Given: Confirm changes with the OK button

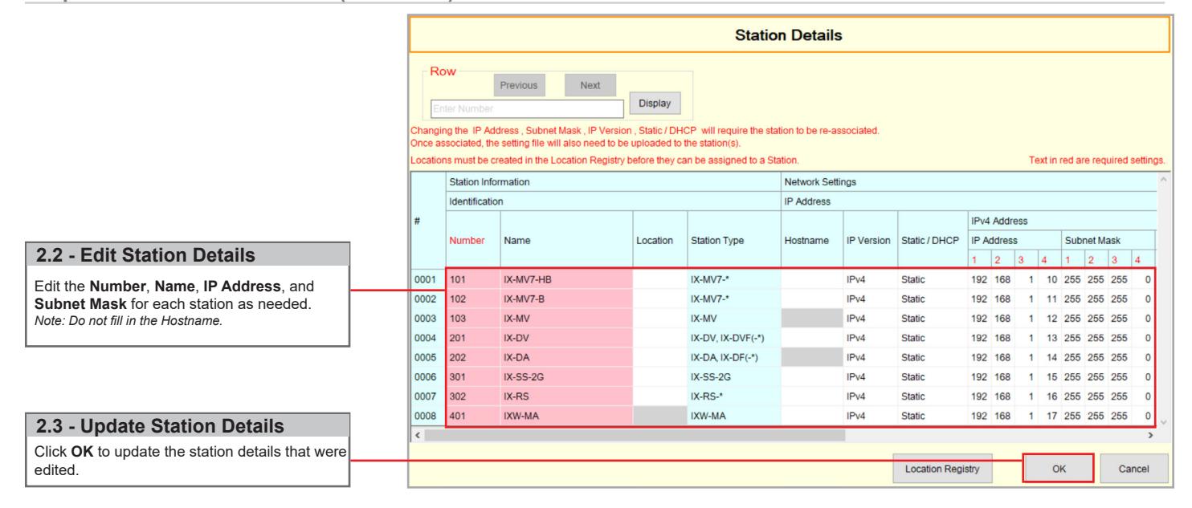Looking at the screenshot, I should click(1058, 468).
